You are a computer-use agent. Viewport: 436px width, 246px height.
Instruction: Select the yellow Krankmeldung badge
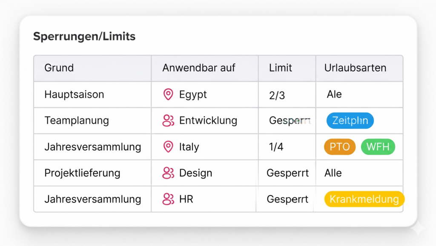(x=364, y=199)
